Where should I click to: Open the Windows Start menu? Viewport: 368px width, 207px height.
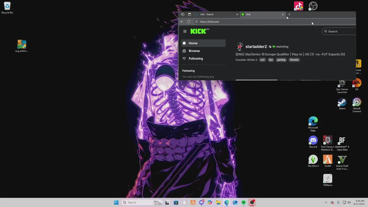click(116, 202)
